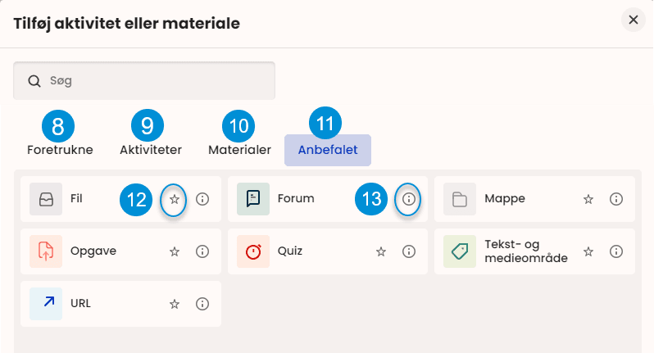This screenshot has height=353, width=654.
Task: Open info for the Forum activity
Action: click(x=409, y=199)
